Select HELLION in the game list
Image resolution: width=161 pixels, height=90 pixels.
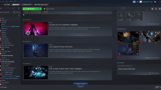pos(4,30)
